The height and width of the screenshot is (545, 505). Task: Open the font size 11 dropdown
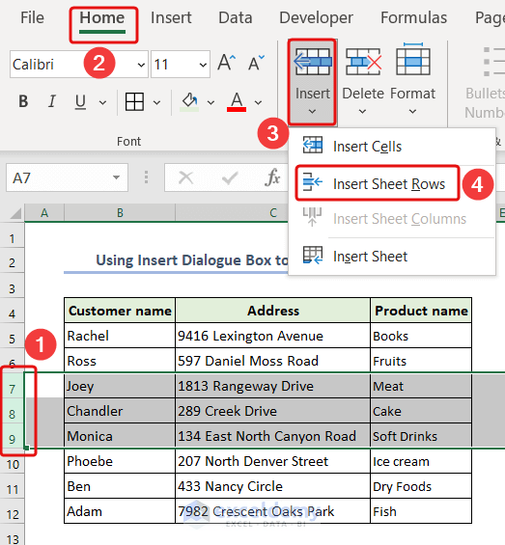tap(203, 65)
